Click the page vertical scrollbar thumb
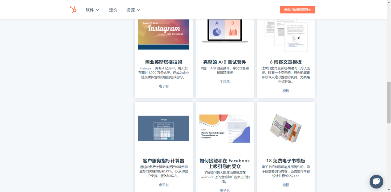This screenshot has width=391, height=192. (x=389, y=102)
